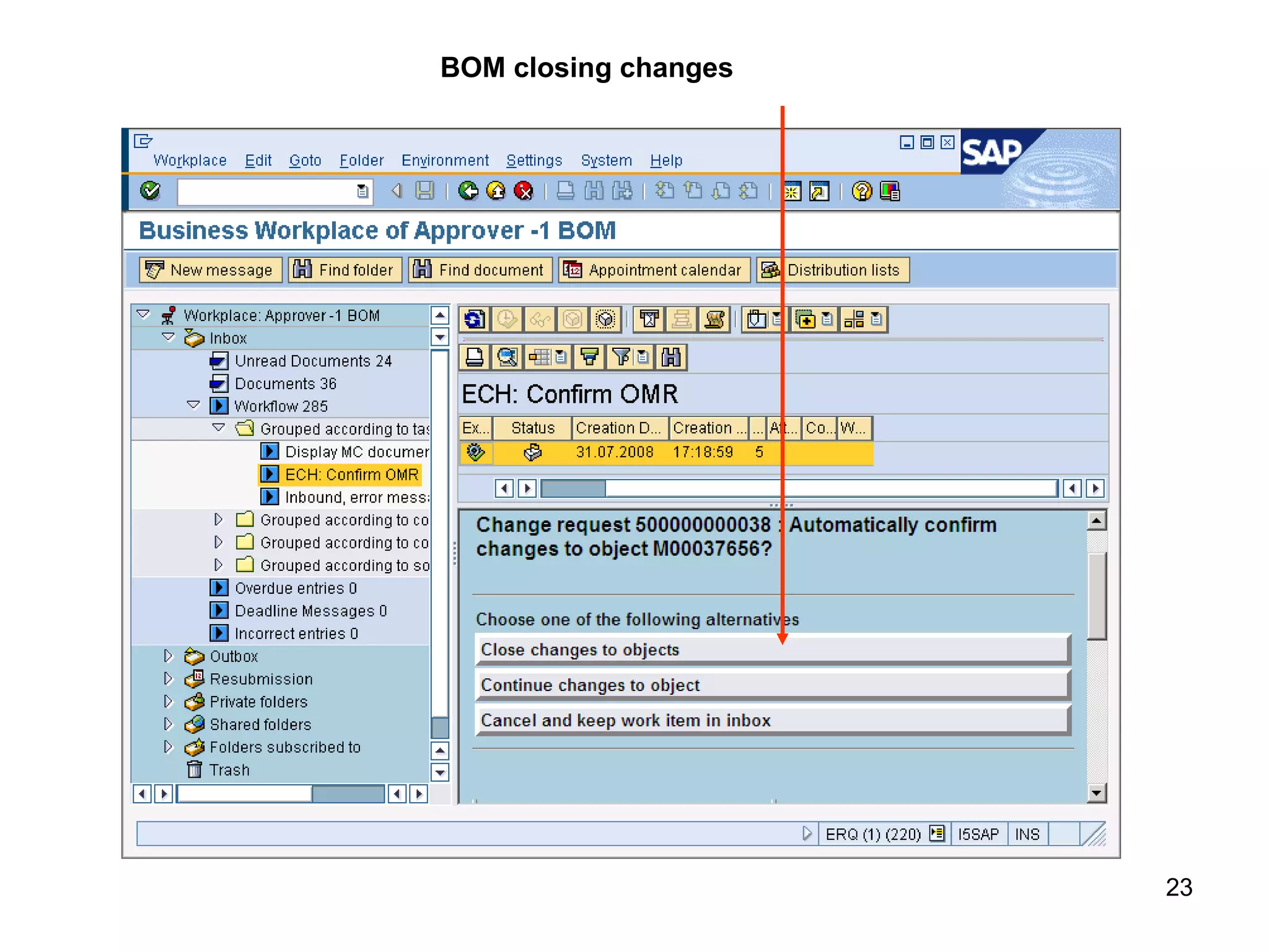Click the work item executable icon in row
1269x952 pixels.
pyautogui.click(x=475, y=452)
